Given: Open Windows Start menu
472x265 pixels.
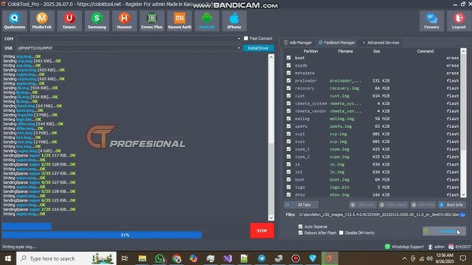Looking at the screenshot, I should click(8, 258).
